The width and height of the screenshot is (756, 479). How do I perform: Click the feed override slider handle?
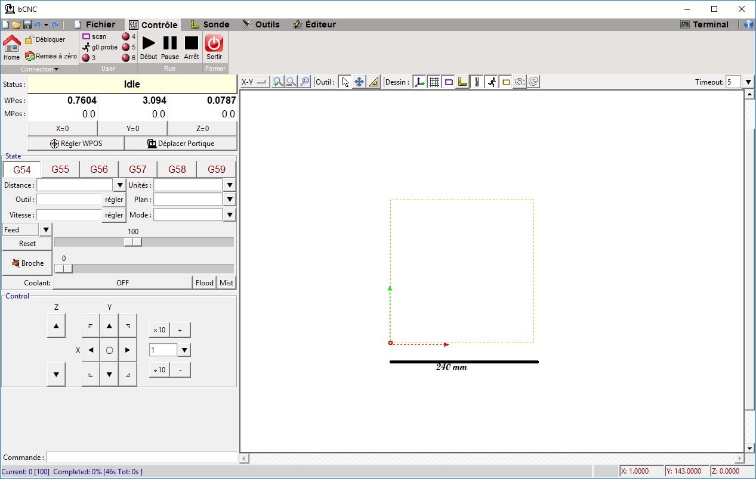(x=133, y=242)
